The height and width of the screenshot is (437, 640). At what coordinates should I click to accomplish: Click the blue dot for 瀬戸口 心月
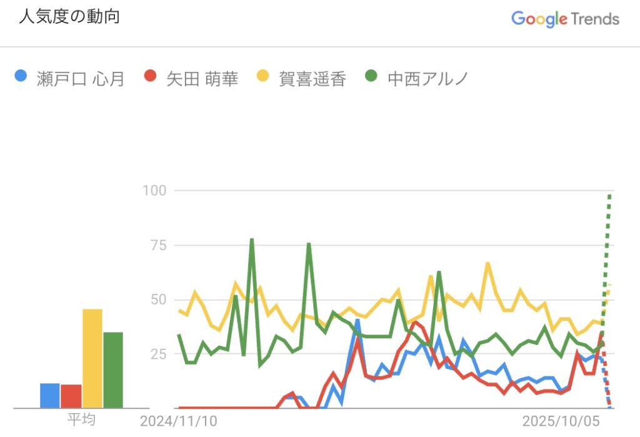click(x=21, y=77)
